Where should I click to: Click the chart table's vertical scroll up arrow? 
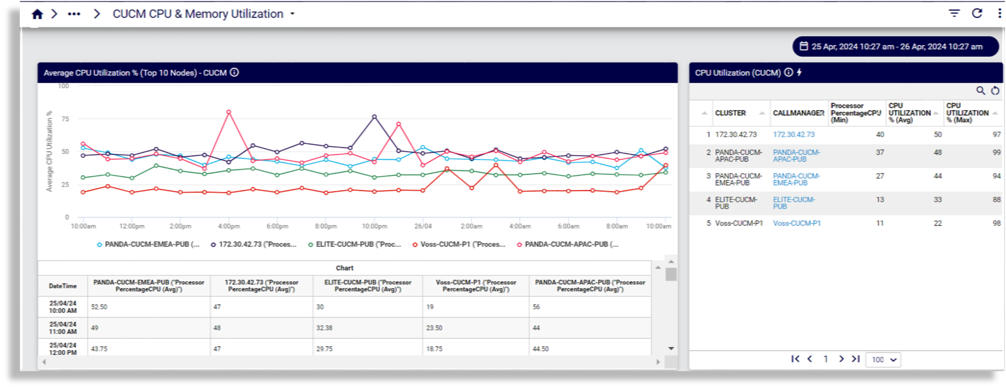(658, 267)
